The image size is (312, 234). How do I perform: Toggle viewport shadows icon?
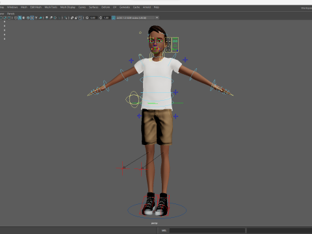tap(40, 18)
